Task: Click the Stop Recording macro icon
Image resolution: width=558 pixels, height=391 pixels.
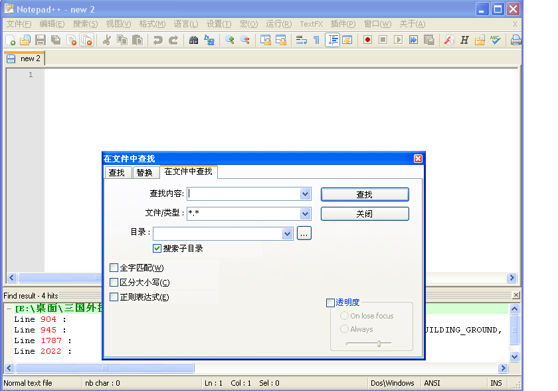Action: 383,39
